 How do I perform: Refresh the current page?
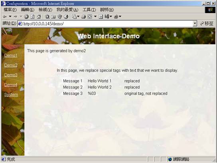pyautogui.click(x=33, y=17)
